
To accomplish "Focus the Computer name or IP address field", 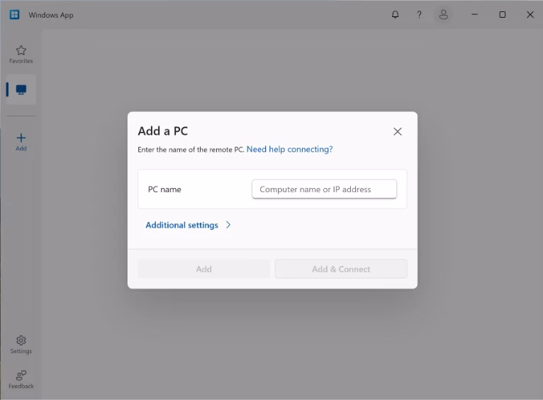I will click(324, 189).
